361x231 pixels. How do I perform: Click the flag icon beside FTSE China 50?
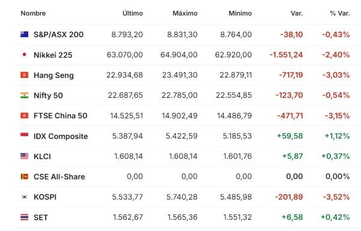pos(25,115)
